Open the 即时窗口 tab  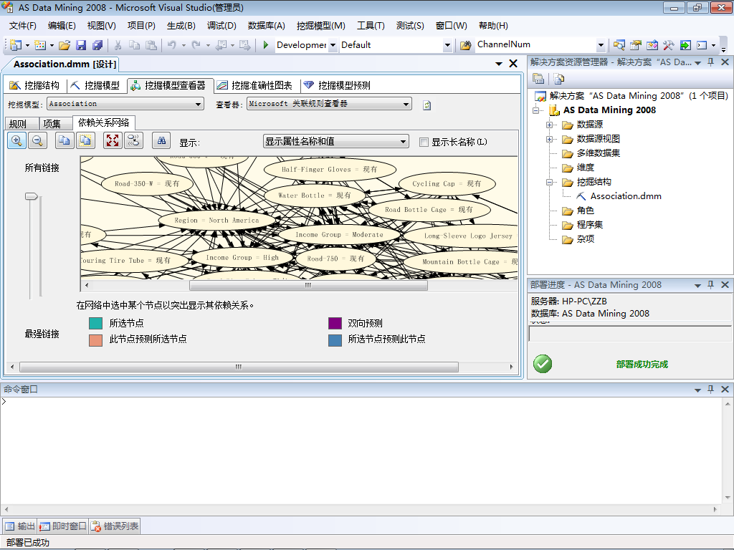pyautogui.click(x=63, y=526)
